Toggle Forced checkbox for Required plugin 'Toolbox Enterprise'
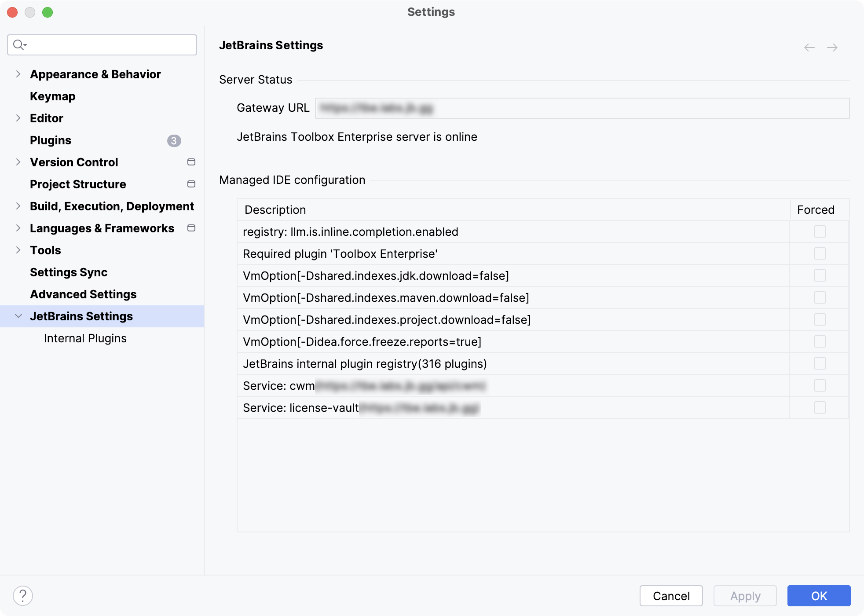The height and width of the screenshot is (616, 864). click(x=820, y=253)
